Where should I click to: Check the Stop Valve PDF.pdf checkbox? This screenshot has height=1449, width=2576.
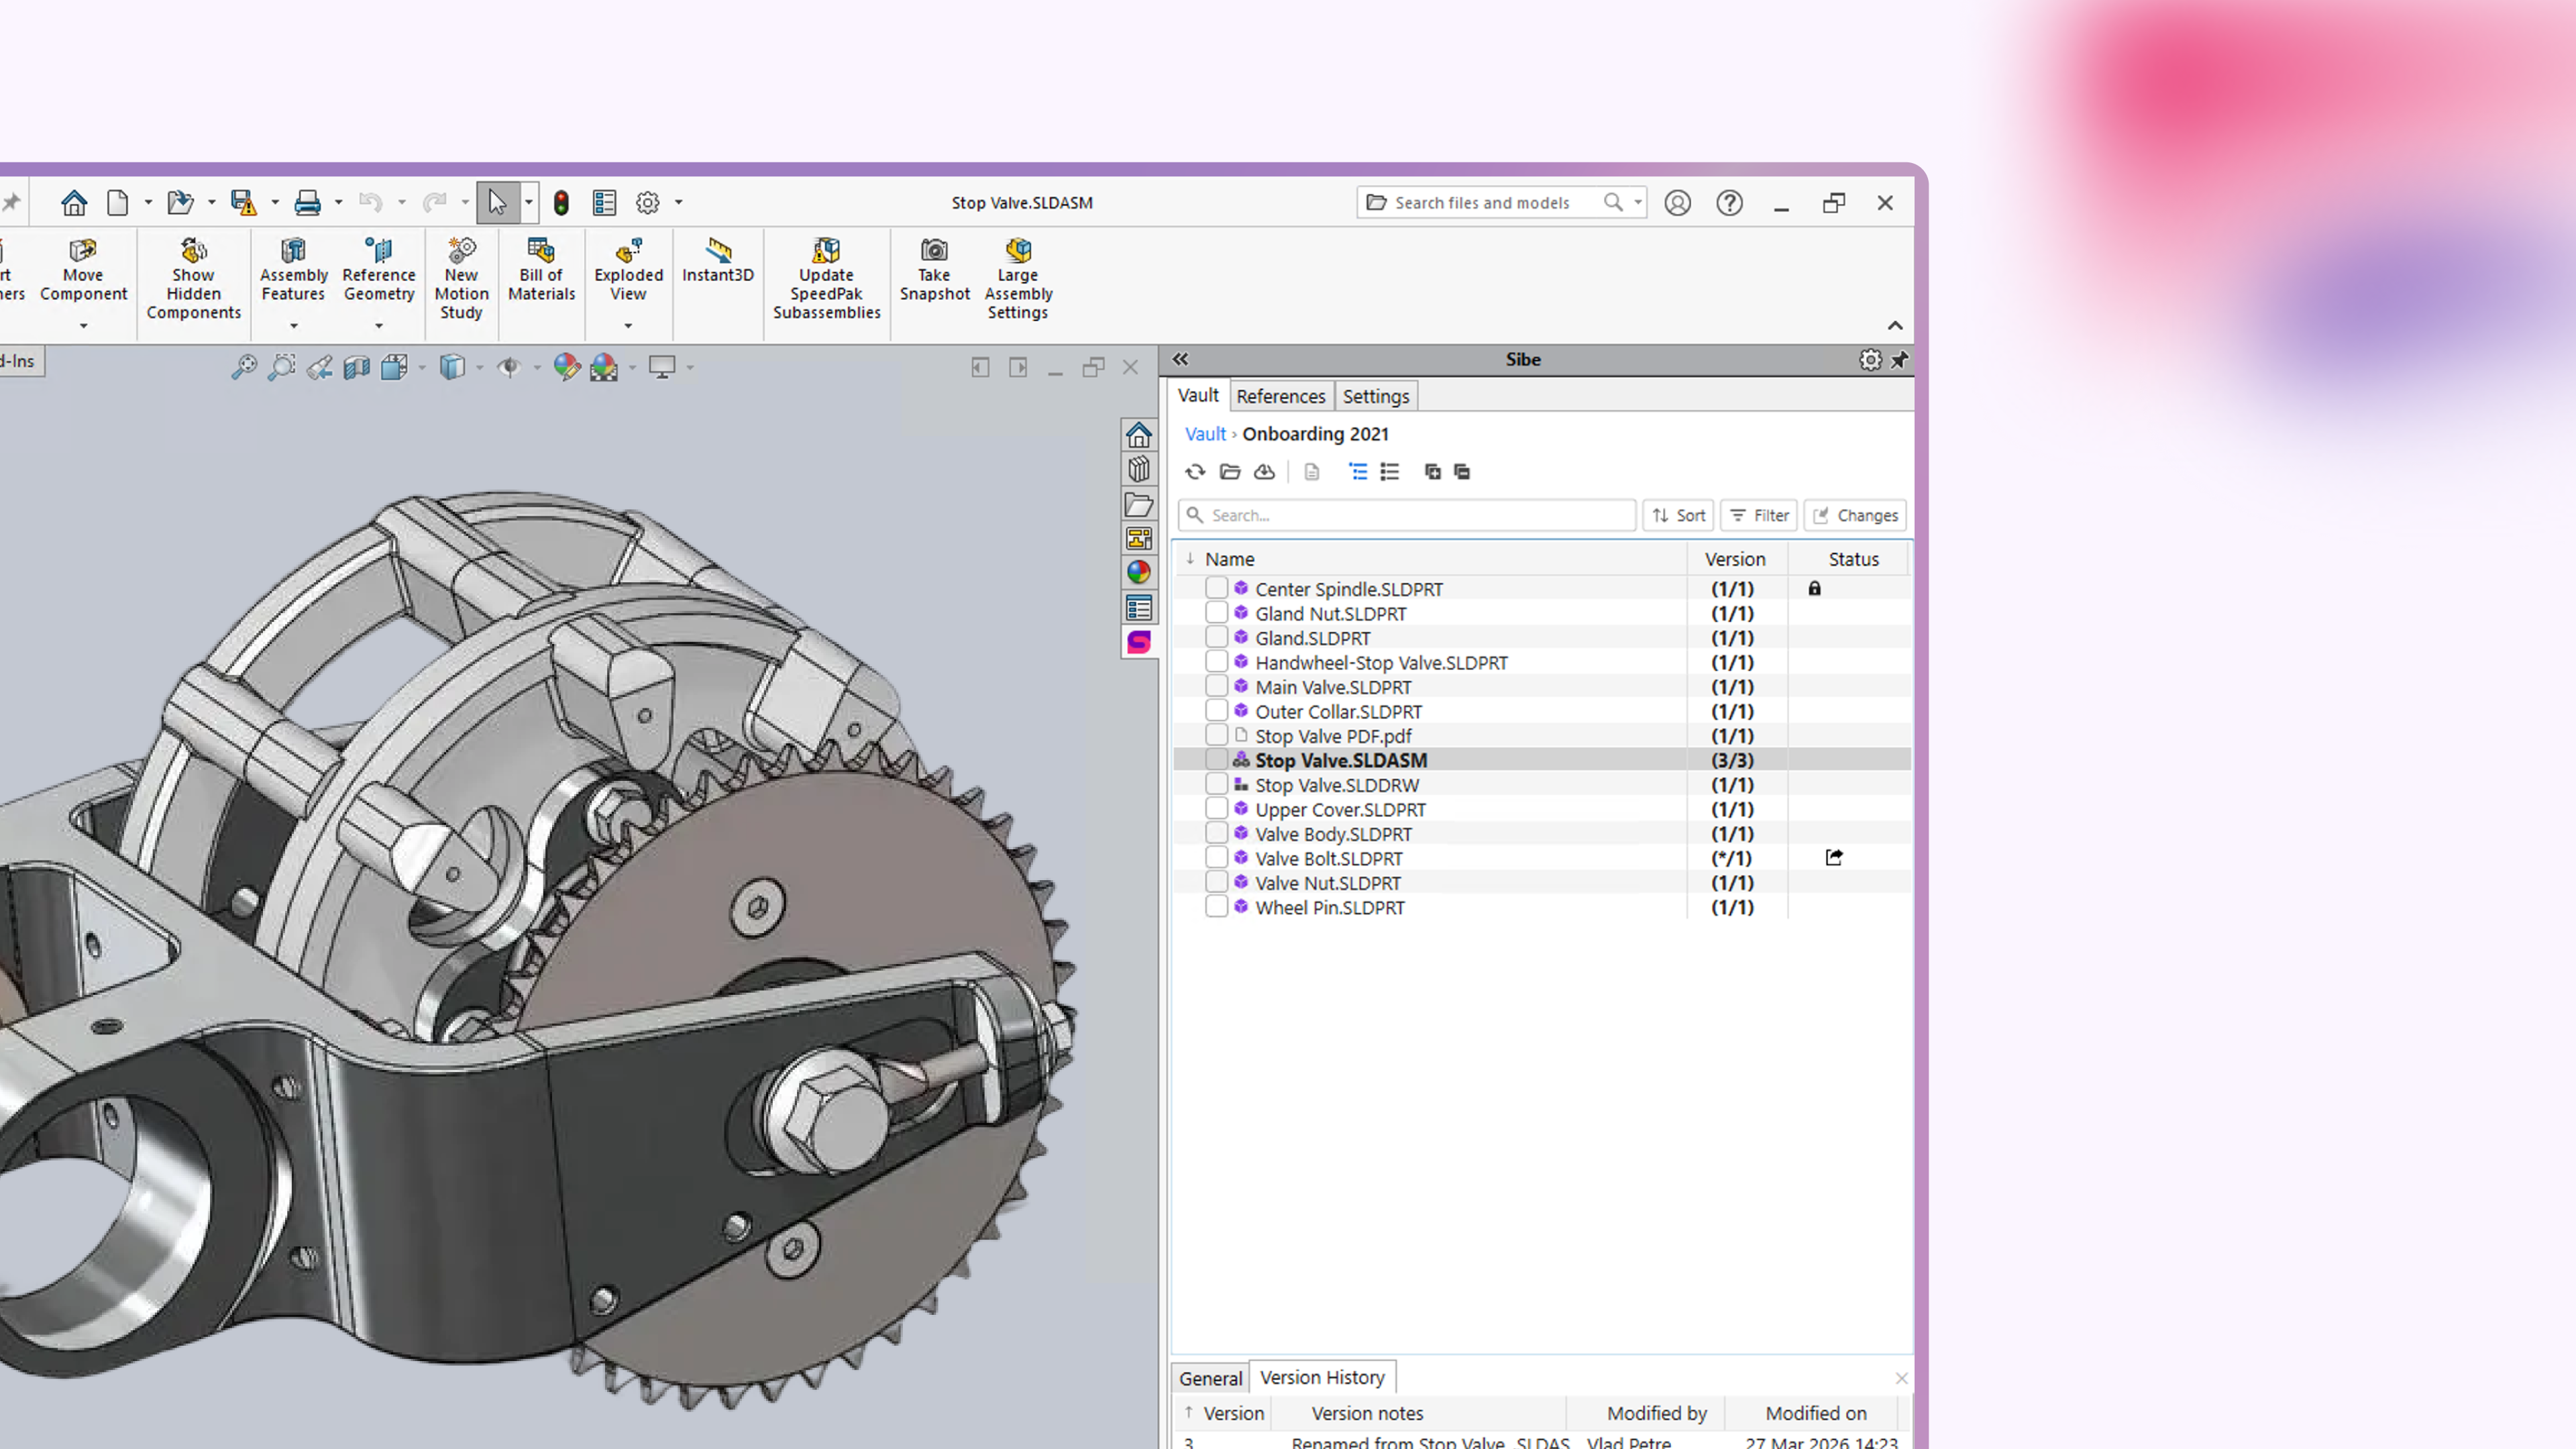(1216, 735)
